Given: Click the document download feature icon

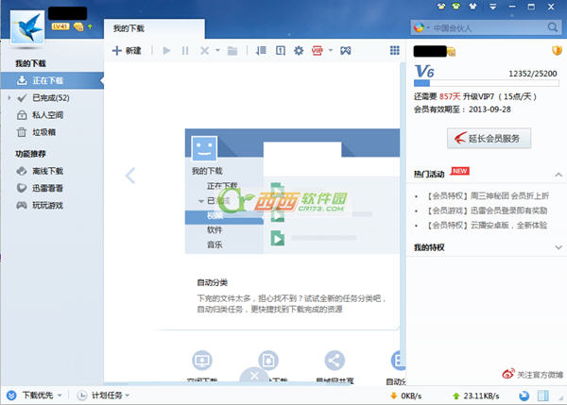Looking at the screenshot, I should [x=268, y=361].
